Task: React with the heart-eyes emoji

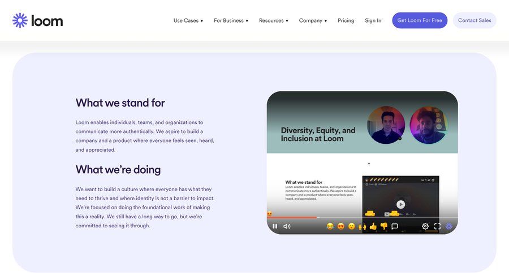Action: 341,226
